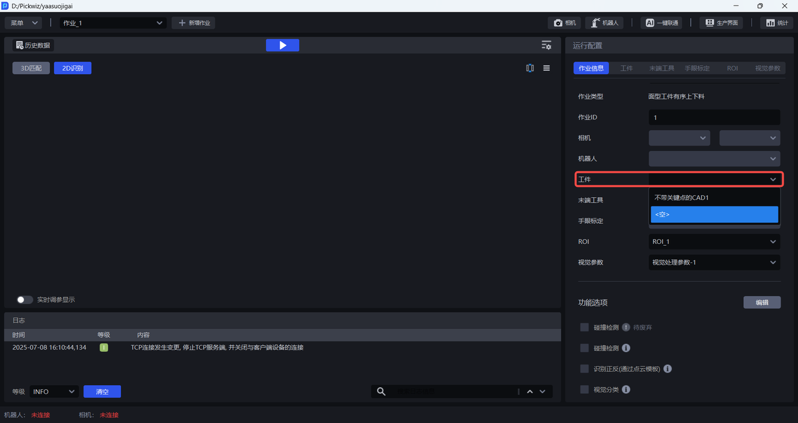Click the blue play/run button
The height and width of the screenshot is (423, 798).
click(282, 45)
